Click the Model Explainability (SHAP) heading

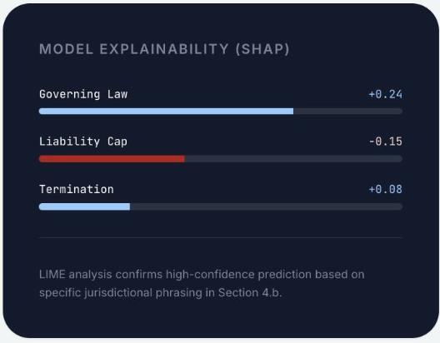pos(164,49)
